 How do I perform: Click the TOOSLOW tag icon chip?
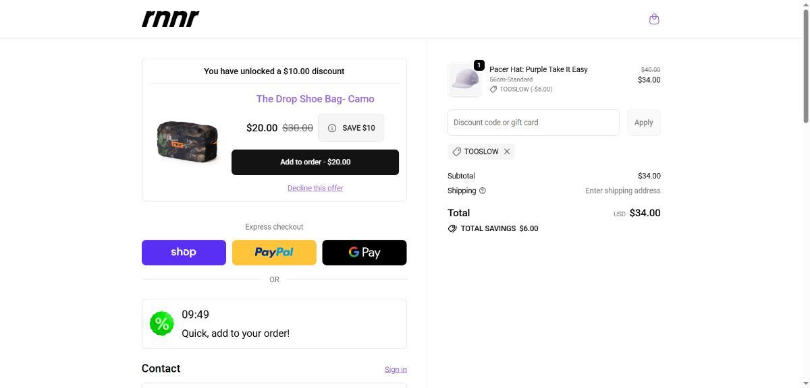(x=457, y=152)
